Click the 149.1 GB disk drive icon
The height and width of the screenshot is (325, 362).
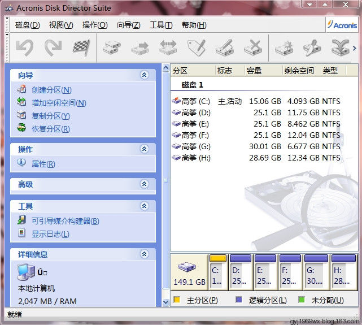click(187, 267)
